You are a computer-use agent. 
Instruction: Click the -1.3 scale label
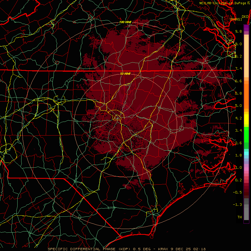[237, 205]
